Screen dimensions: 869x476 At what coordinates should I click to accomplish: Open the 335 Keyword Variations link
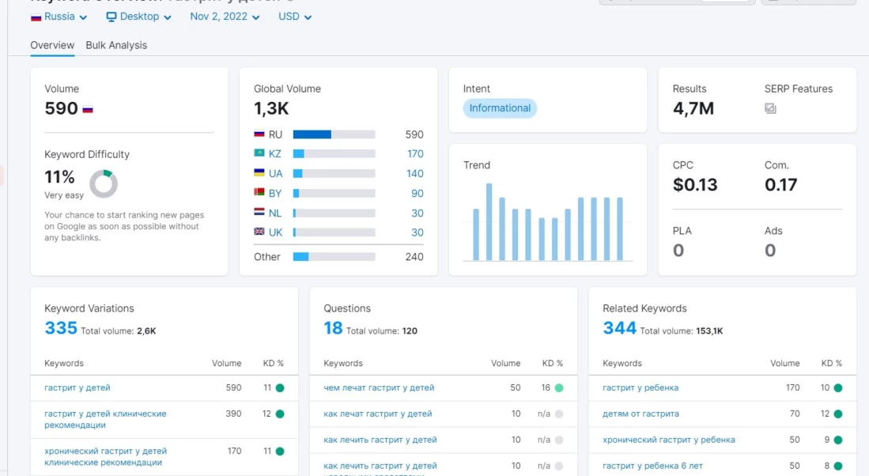(61, 328)
